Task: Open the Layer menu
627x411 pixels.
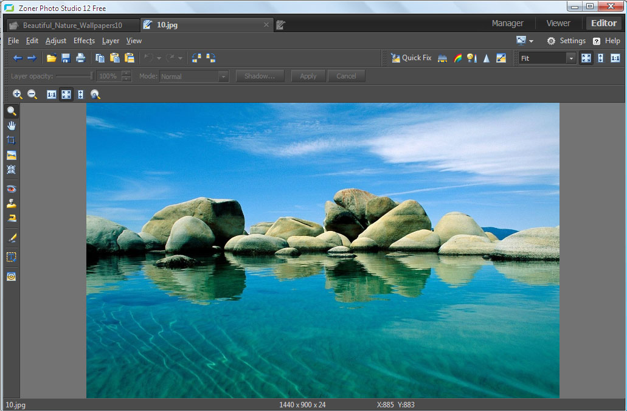Action: (x=110, y=41)
